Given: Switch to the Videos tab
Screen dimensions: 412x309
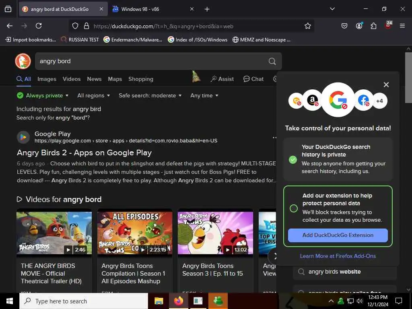Looking at the screenshot, I should (x=72, y=79).
